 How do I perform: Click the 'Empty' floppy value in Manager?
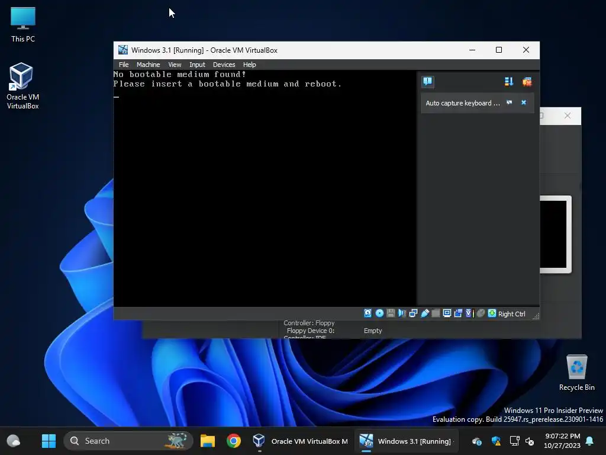pos(373,331)
